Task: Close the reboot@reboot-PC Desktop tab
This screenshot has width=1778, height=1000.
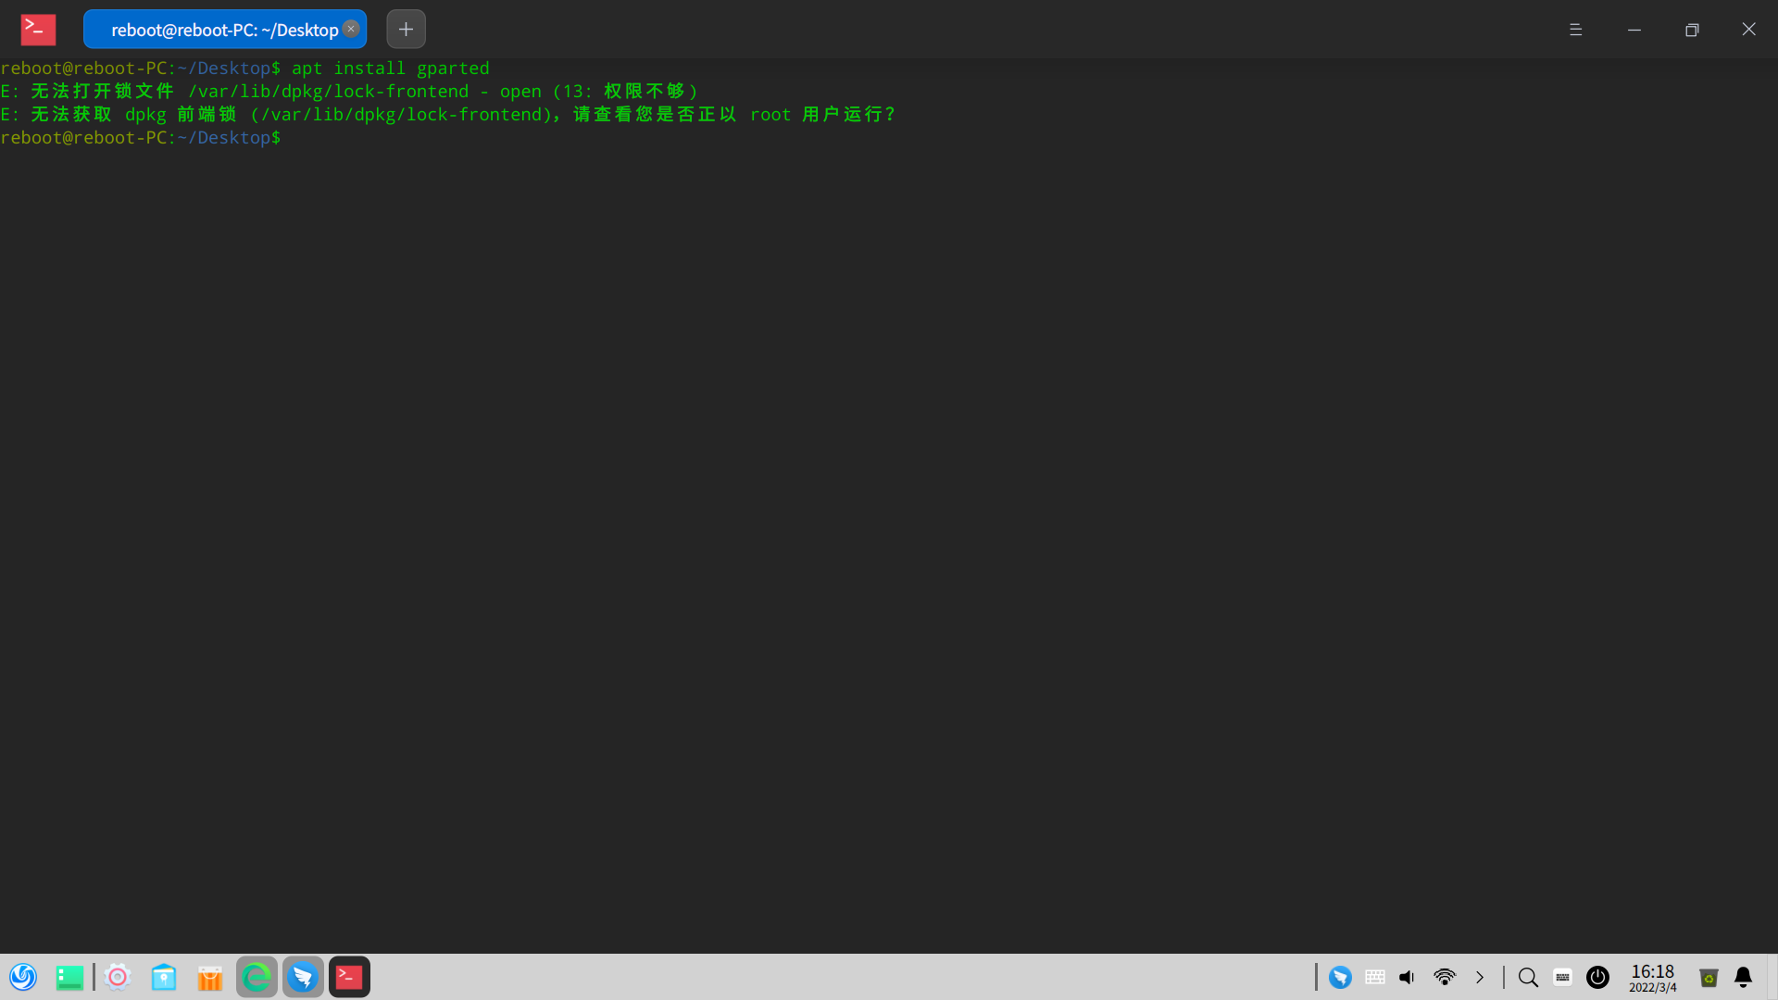Action: pyautogui.click(x=351, y=29)
